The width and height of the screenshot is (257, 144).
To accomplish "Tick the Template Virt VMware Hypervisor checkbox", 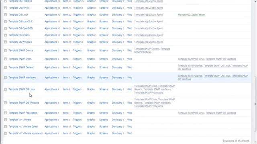I will (5, 133).
